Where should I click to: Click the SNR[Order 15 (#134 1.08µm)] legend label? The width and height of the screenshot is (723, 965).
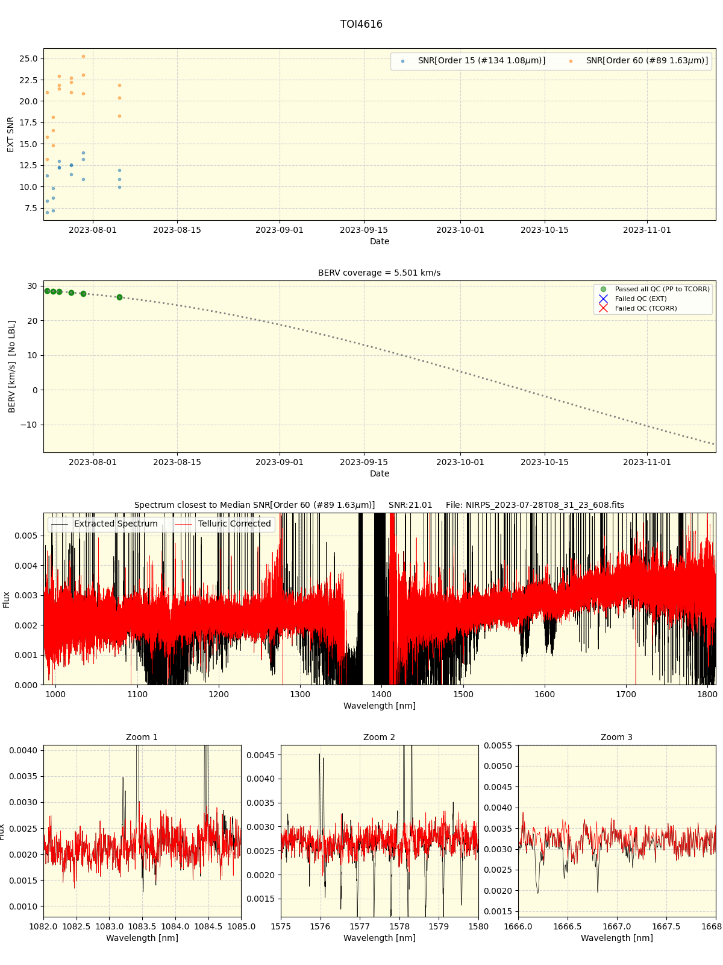click(481, 61)
